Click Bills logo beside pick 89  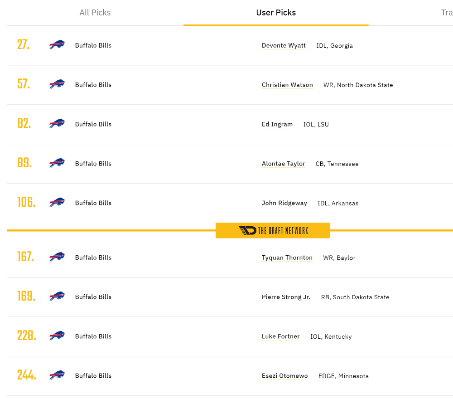(57, 163)
